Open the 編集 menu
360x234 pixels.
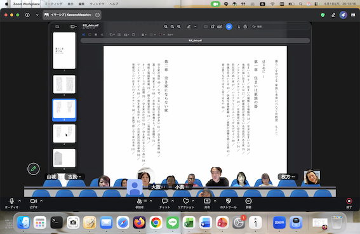81,4
